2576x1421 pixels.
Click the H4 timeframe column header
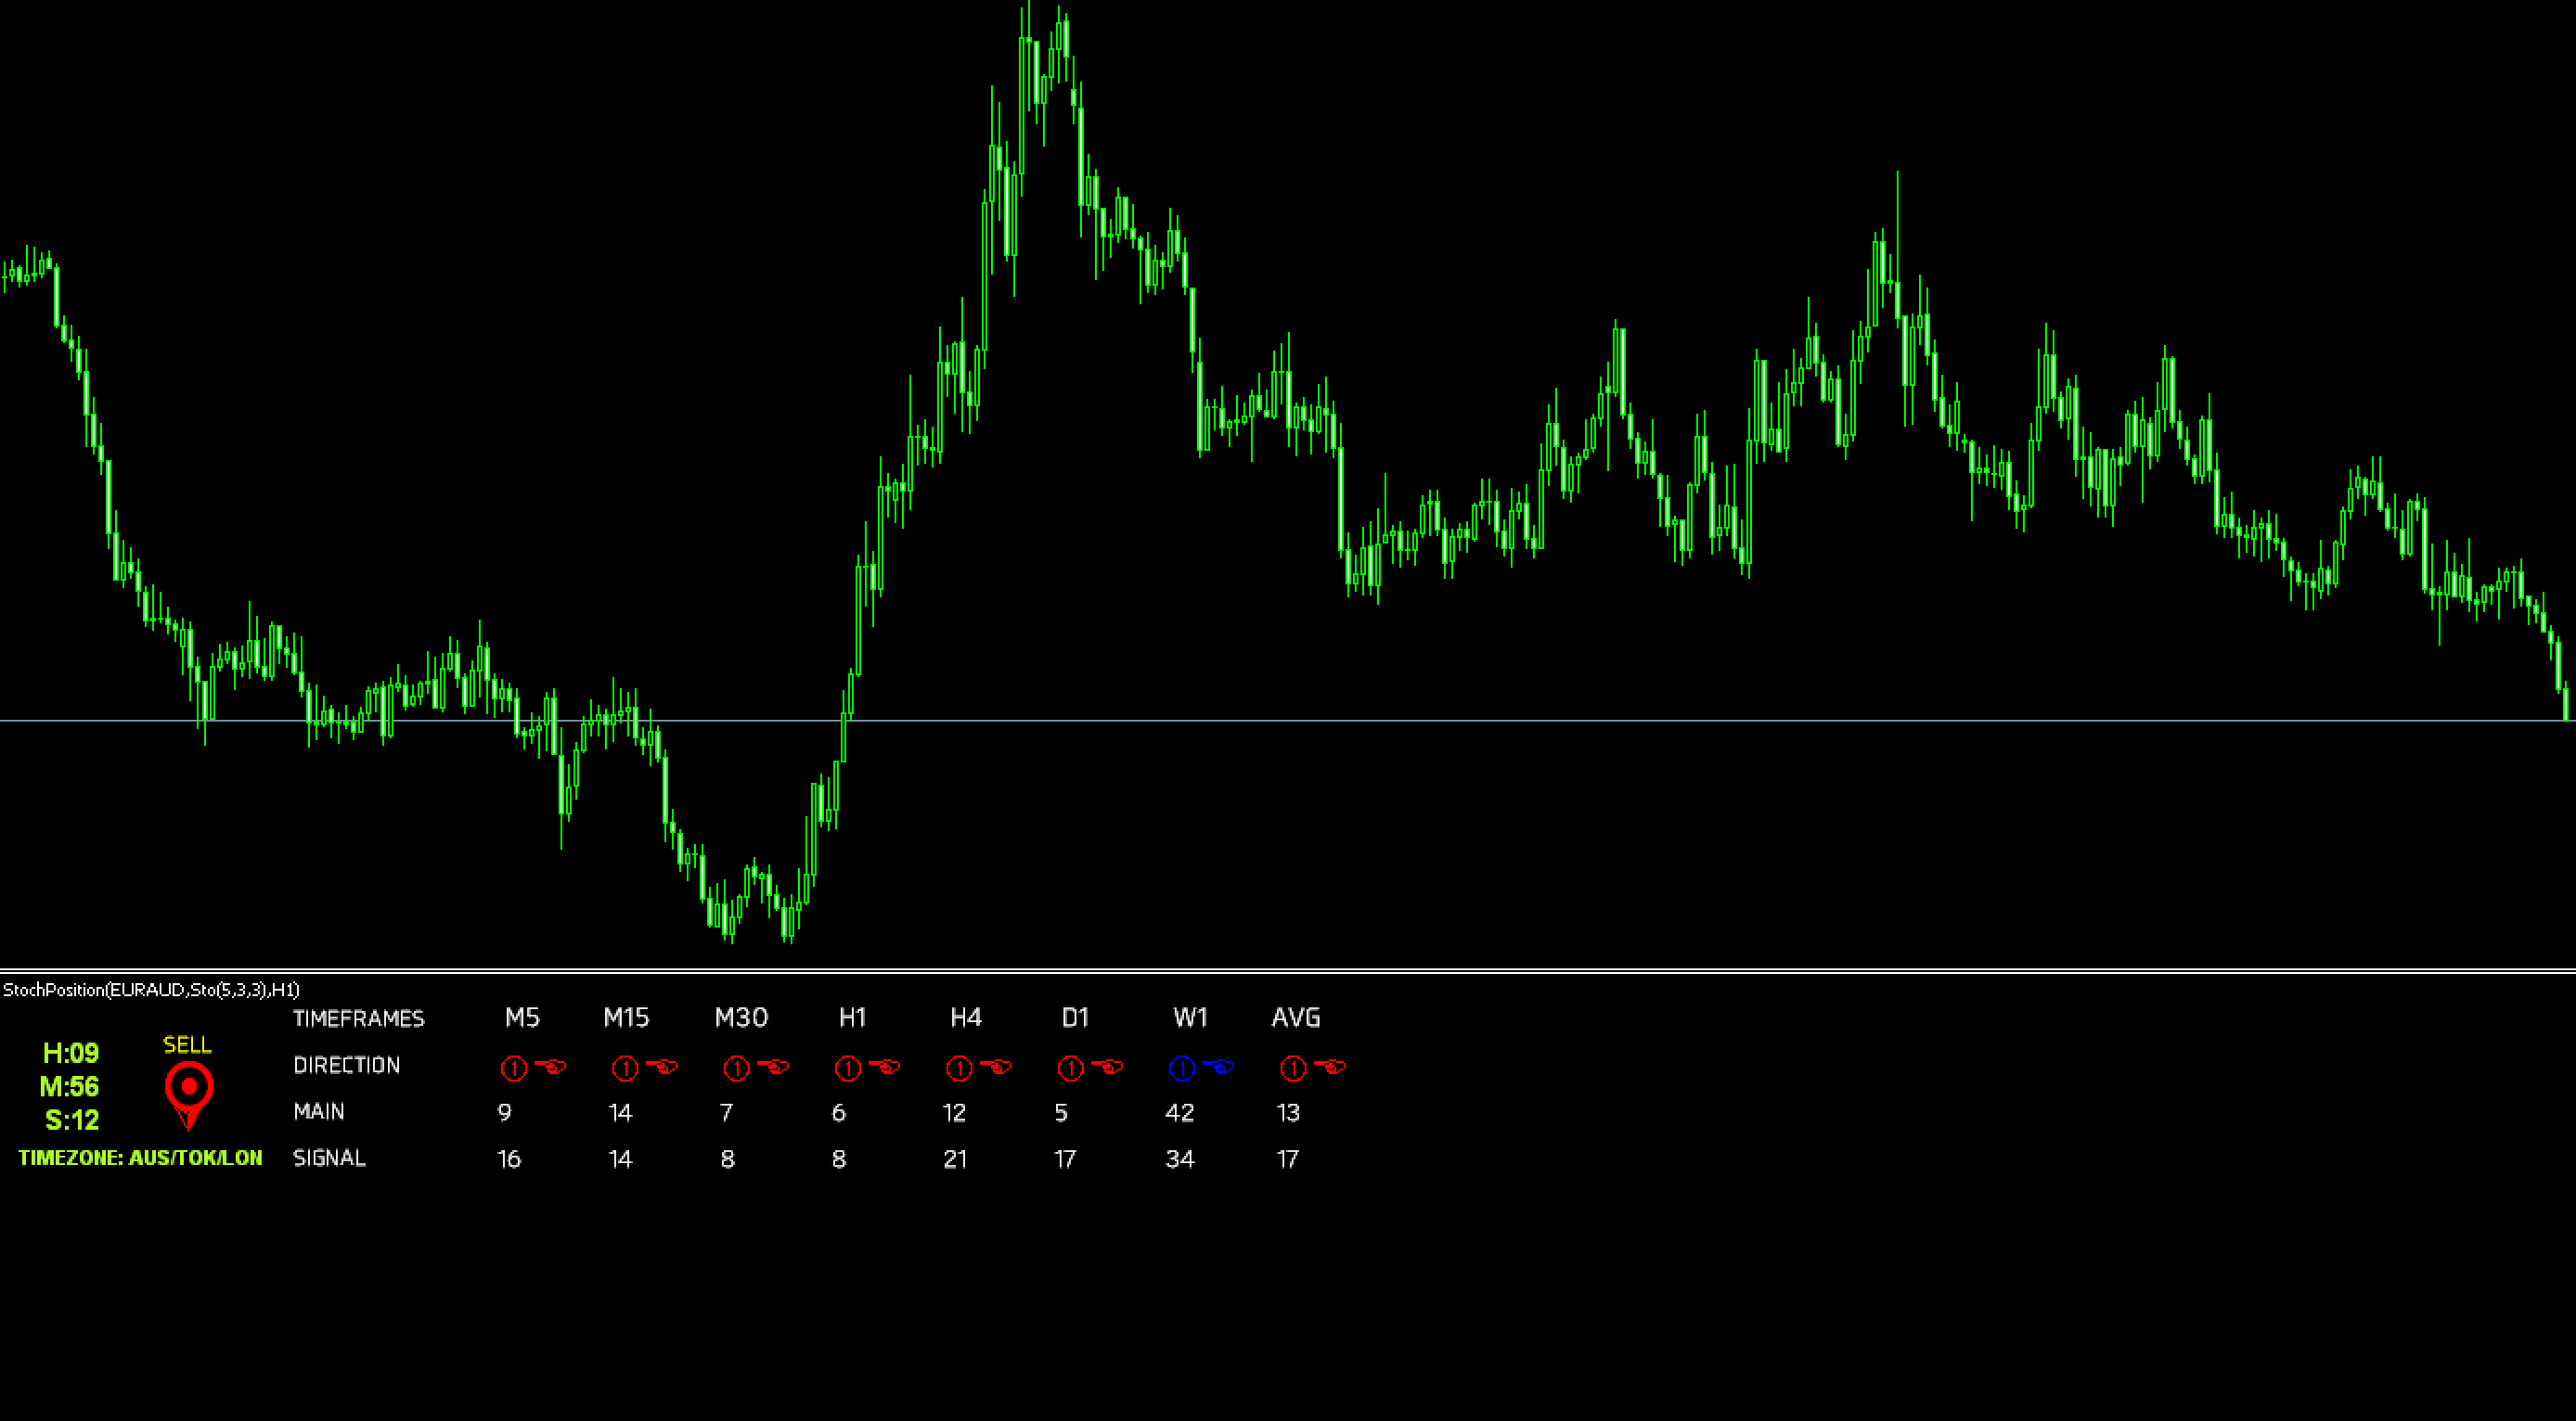[x=966, y=1018]
